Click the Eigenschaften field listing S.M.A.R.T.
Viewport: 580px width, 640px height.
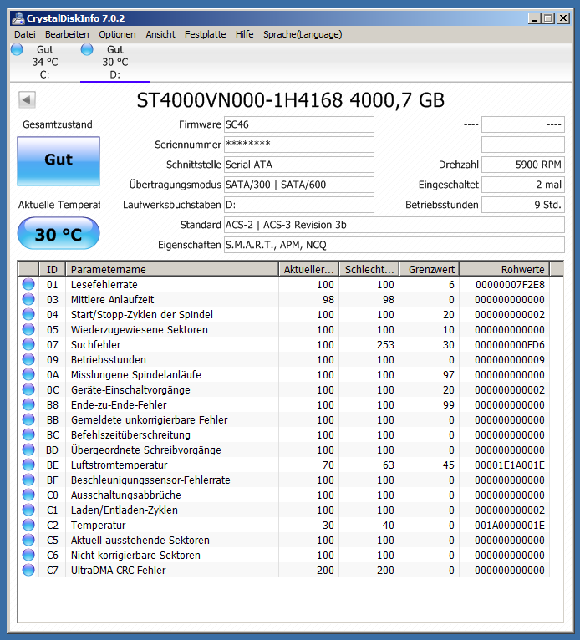click(x=394, y=245)
